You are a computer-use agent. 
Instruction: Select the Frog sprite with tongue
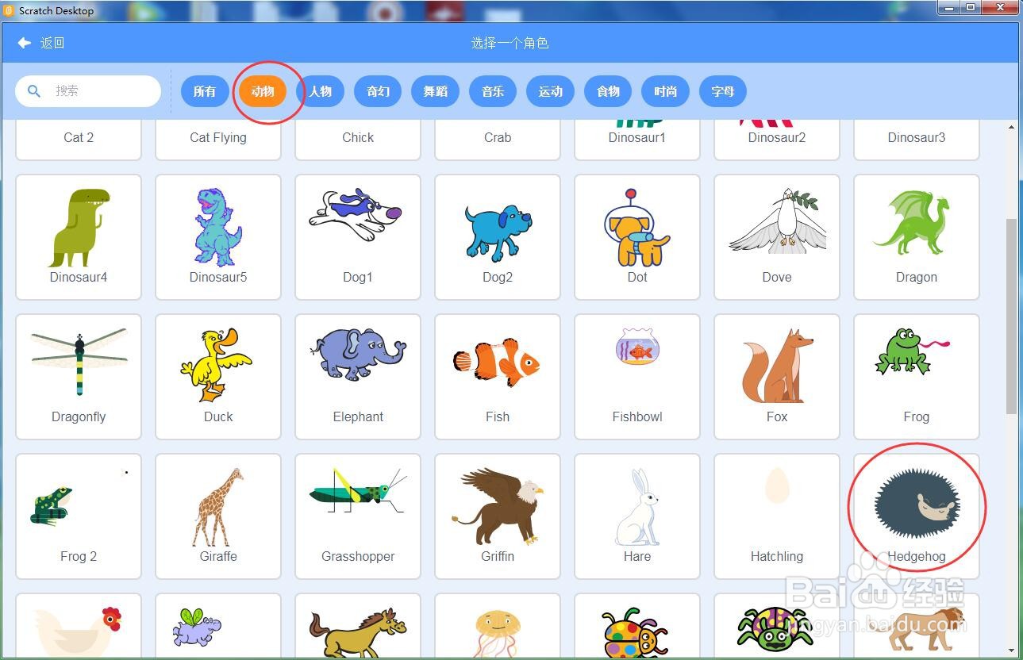[917, 377]
